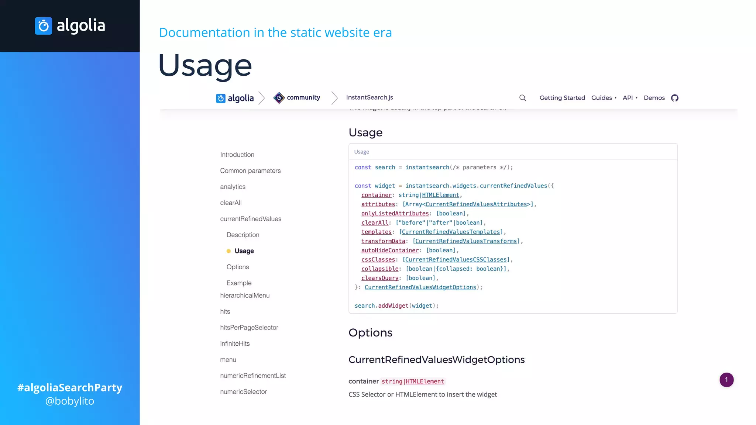
Task: Open CurrentRefinedValuesAttributes type link
Action: (x=476, y=204)
